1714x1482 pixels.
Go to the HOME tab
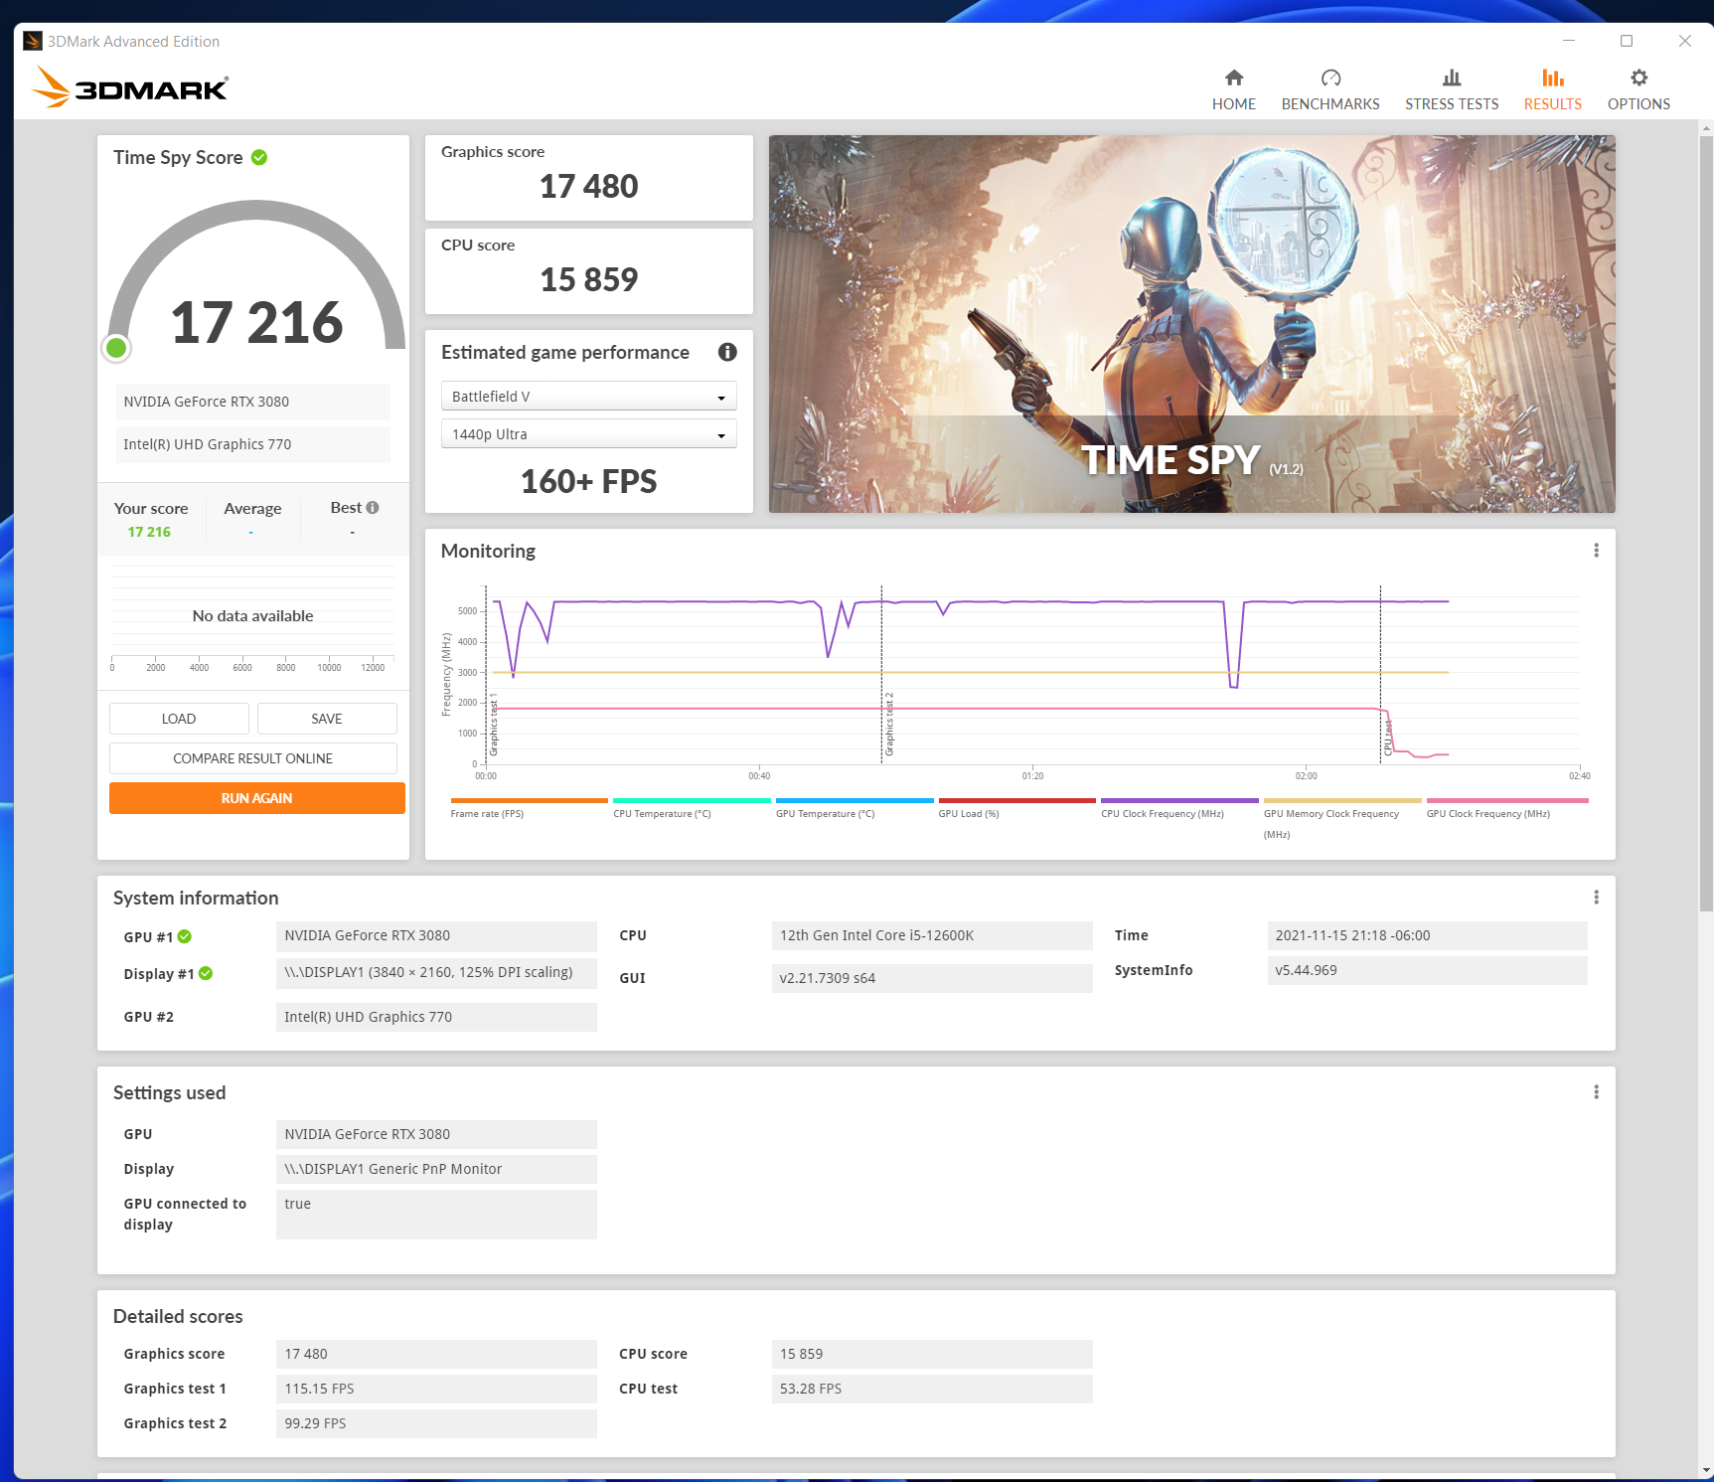point(1233,89)
